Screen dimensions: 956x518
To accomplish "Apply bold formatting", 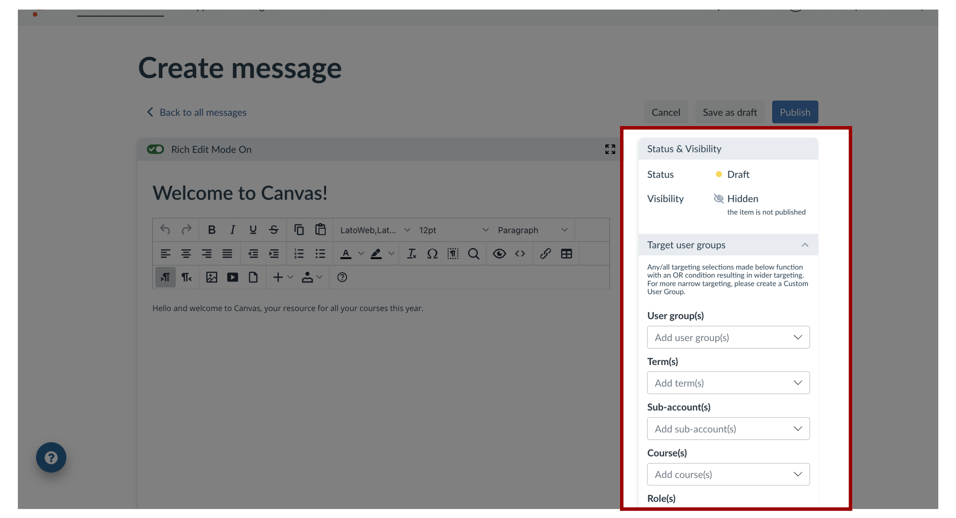I will point(212,230).
